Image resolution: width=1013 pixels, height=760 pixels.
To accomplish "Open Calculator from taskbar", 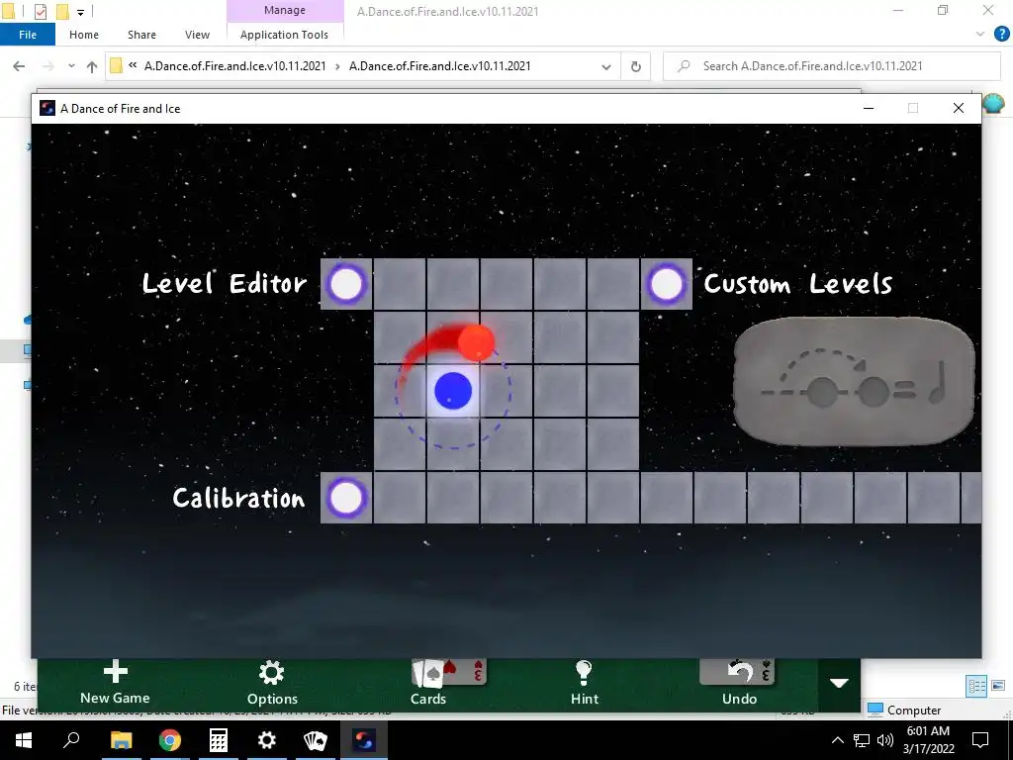I will tap(219, 740).
